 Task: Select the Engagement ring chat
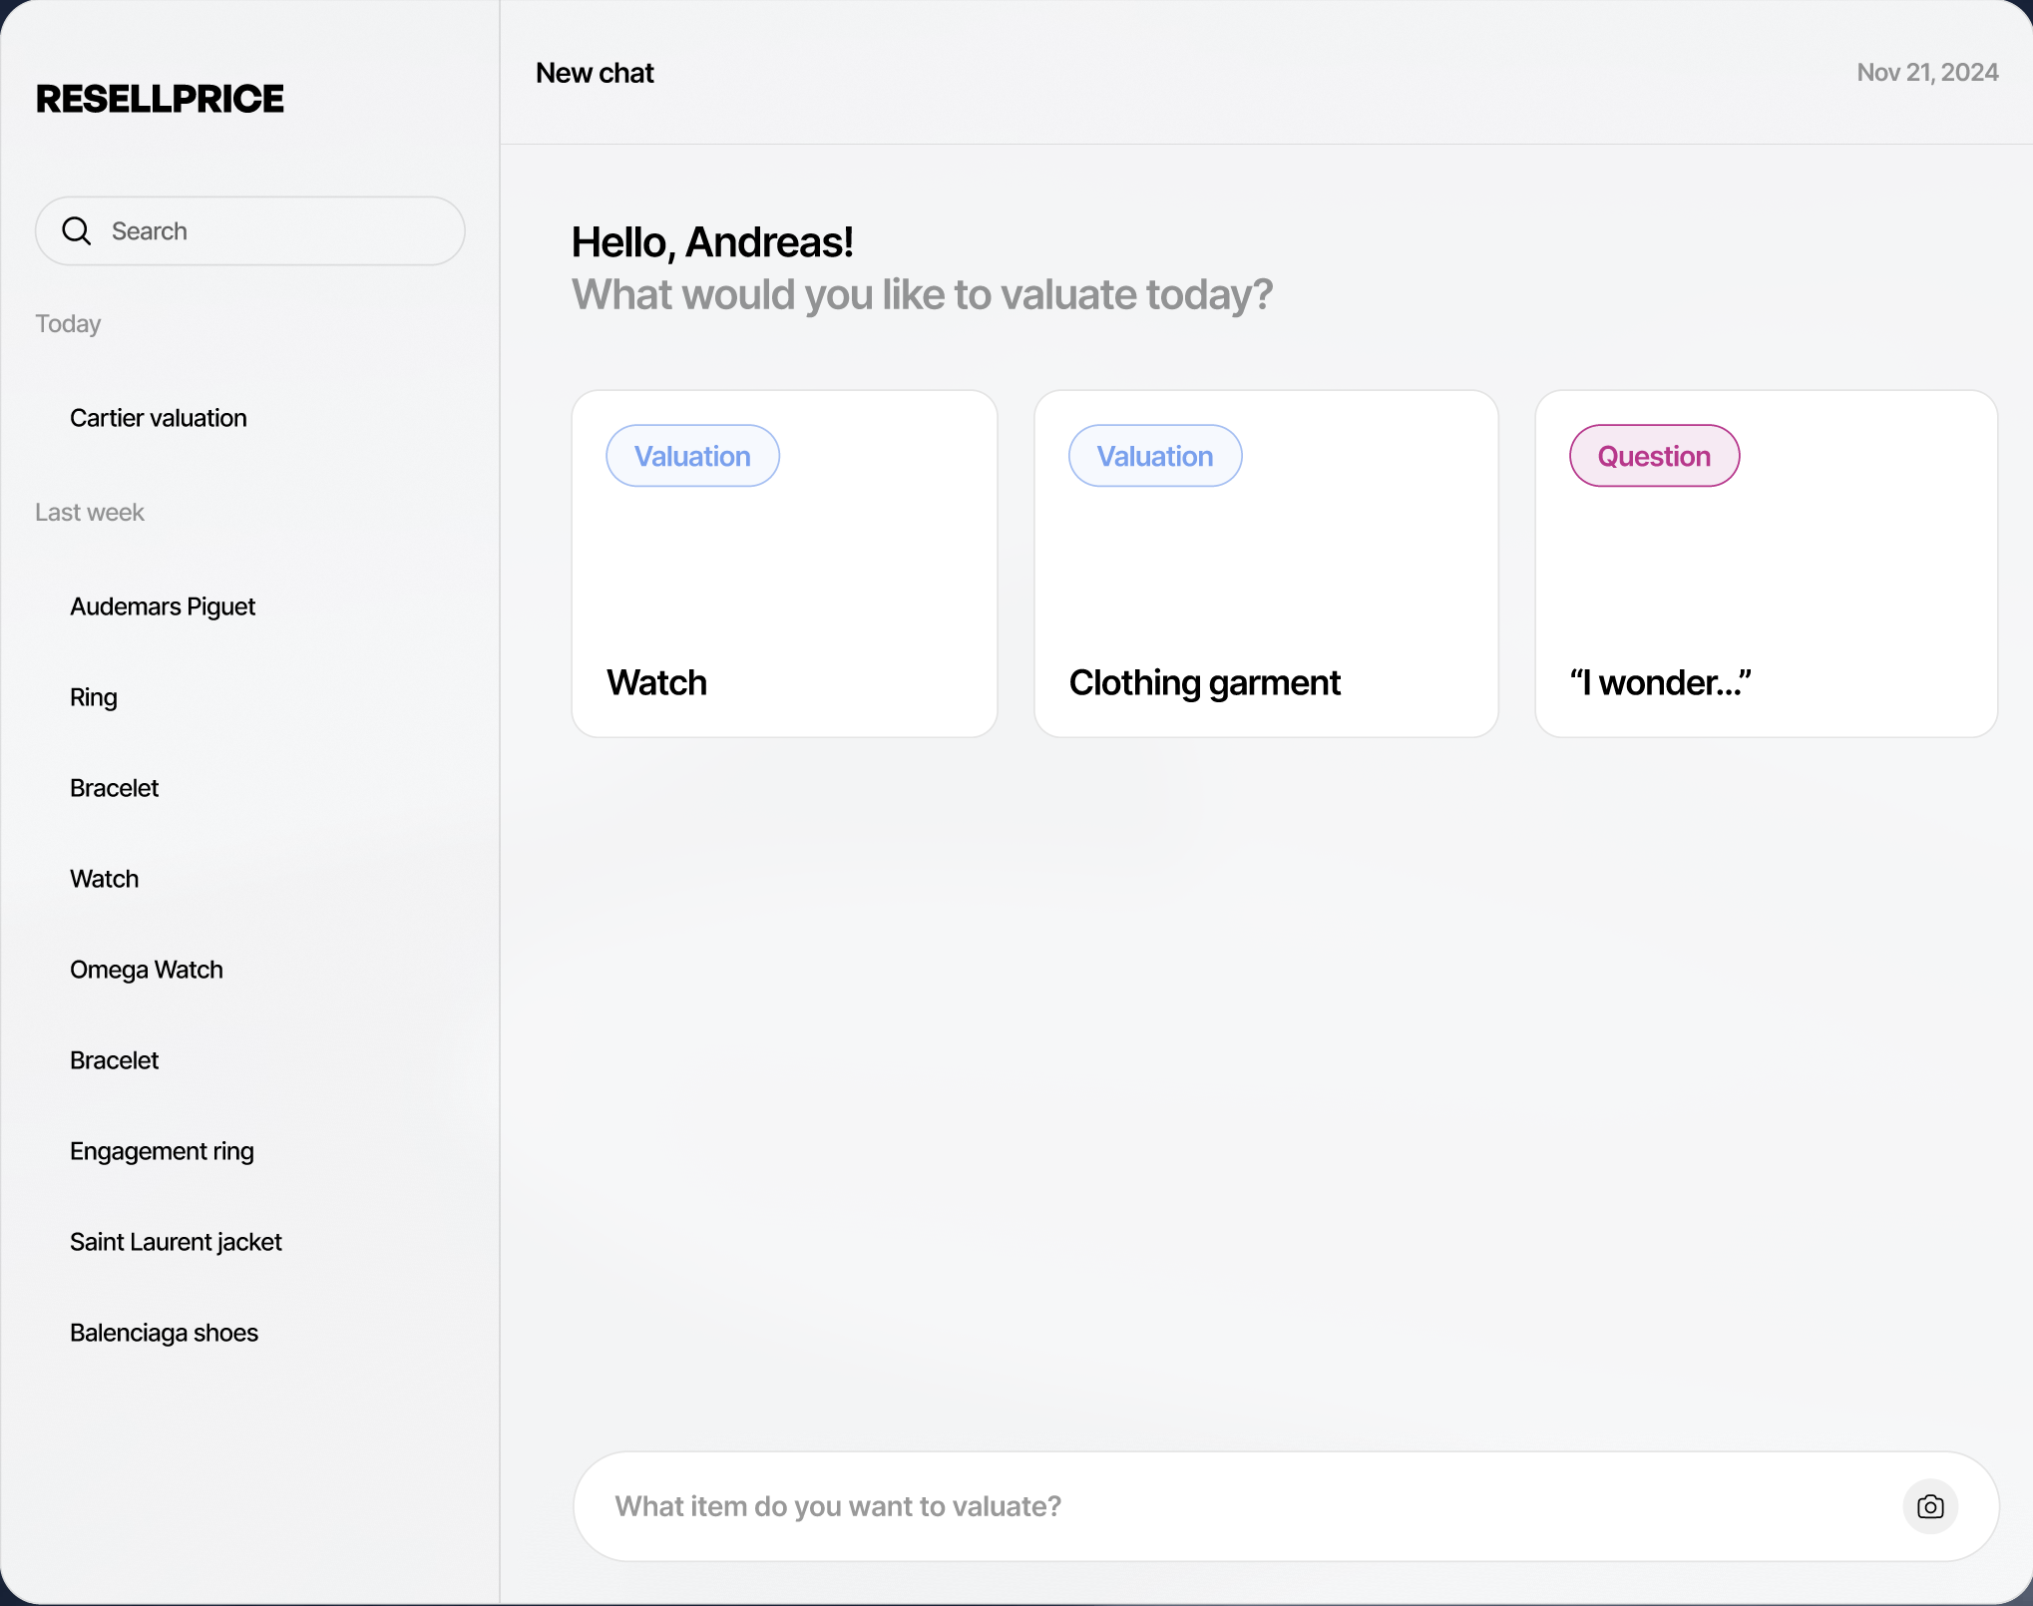162,1151
